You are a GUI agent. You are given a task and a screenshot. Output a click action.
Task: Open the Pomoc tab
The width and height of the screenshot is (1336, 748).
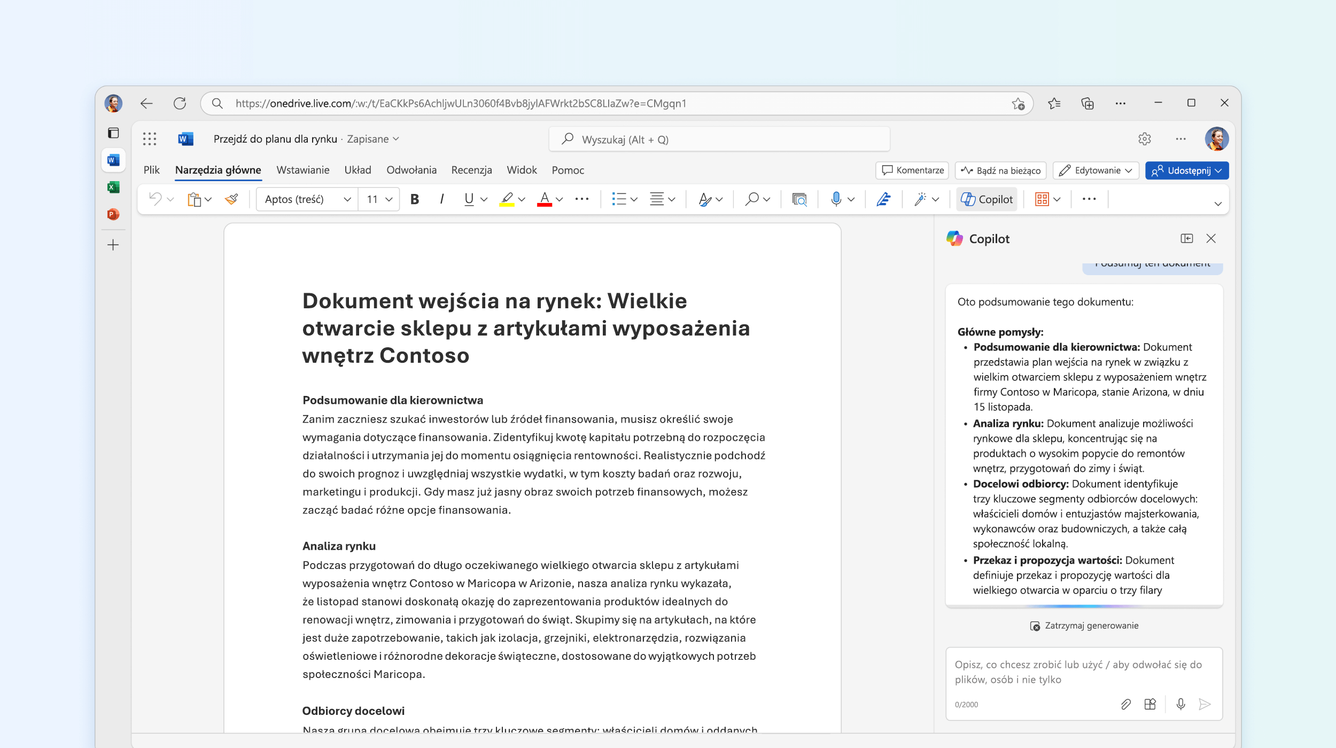568,170
